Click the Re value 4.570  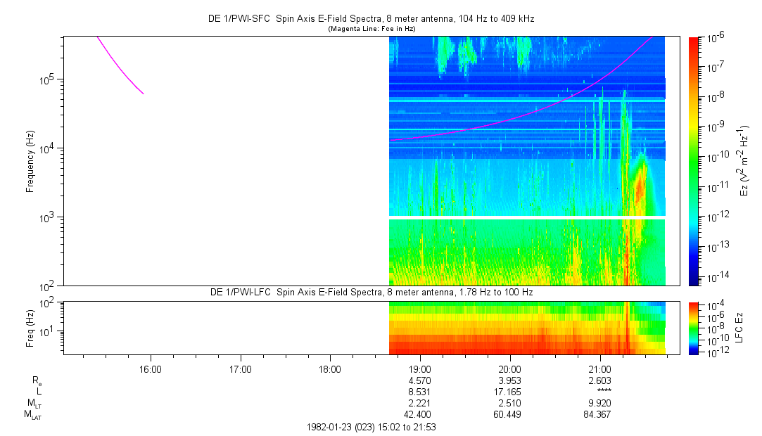[x=419, y=380]
